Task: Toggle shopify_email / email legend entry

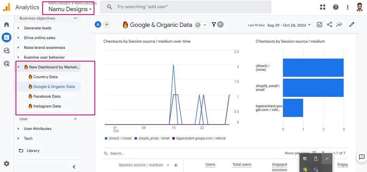Action: coord(152,138)
